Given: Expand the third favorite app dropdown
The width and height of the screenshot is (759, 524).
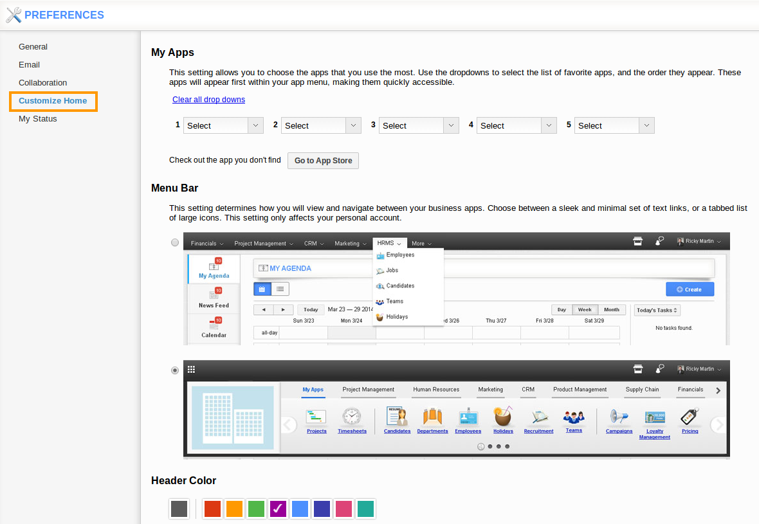Looking at the screenshot, I should coord(419,125).
